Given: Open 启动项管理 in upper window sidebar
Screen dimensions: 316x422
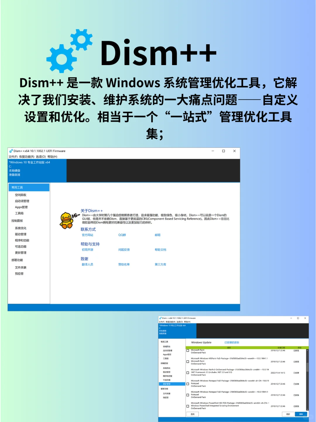Looking at the screenshot, I should click(22, 201).
